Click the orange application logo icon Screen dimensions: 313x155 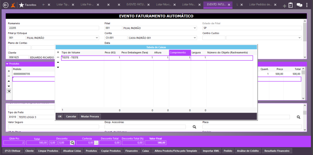[13, 5]
